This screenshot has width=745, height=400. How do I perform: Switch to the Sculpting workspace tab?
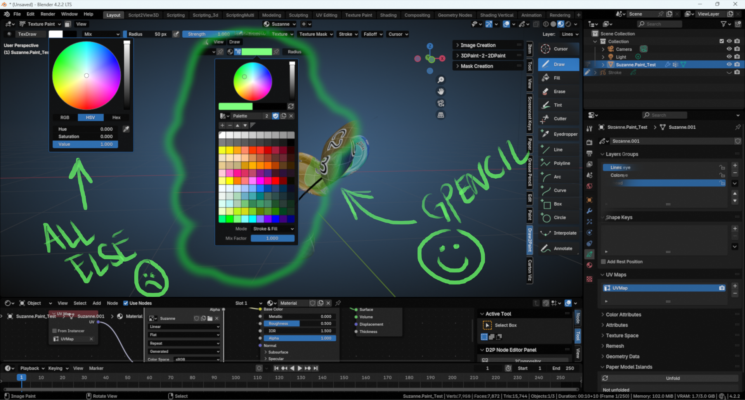tap(298, 15)
